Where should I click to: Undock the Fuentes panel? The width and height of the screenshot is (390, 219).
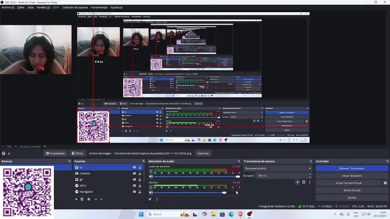[144, 161]
